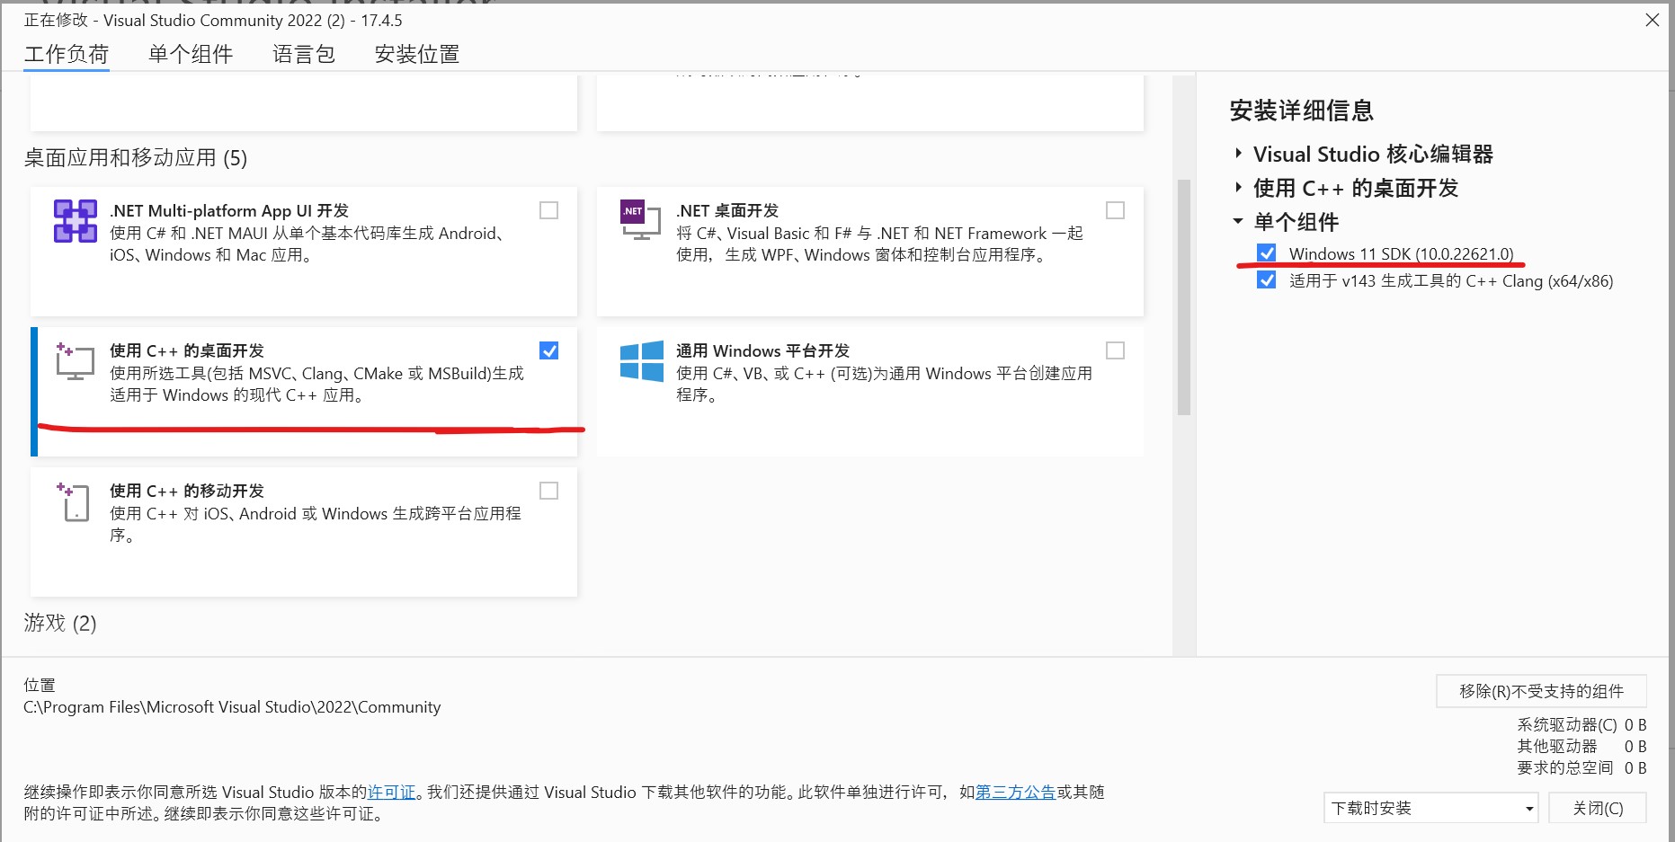The height and width of the screenshot is (842, 1675).
Task: Click the 关闭(C) button
Action: [1598, 808]
